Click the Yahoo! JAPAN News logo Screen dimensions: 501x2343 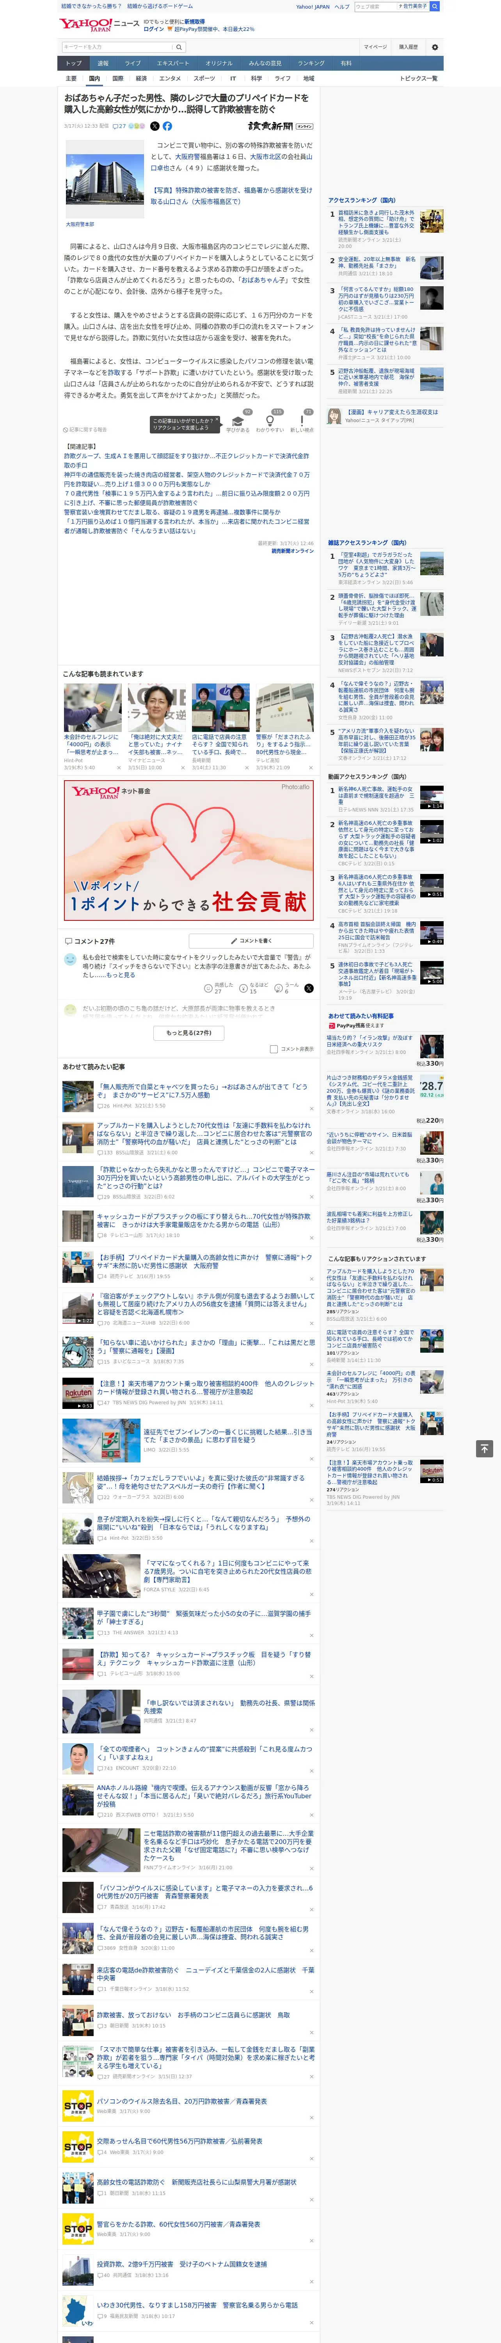[99, 25]
